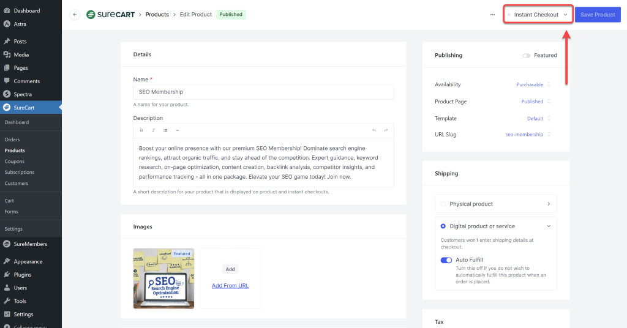The image size is (627, 328).
Task: Click the Media icon in sidebar
Action: (7, 54)
